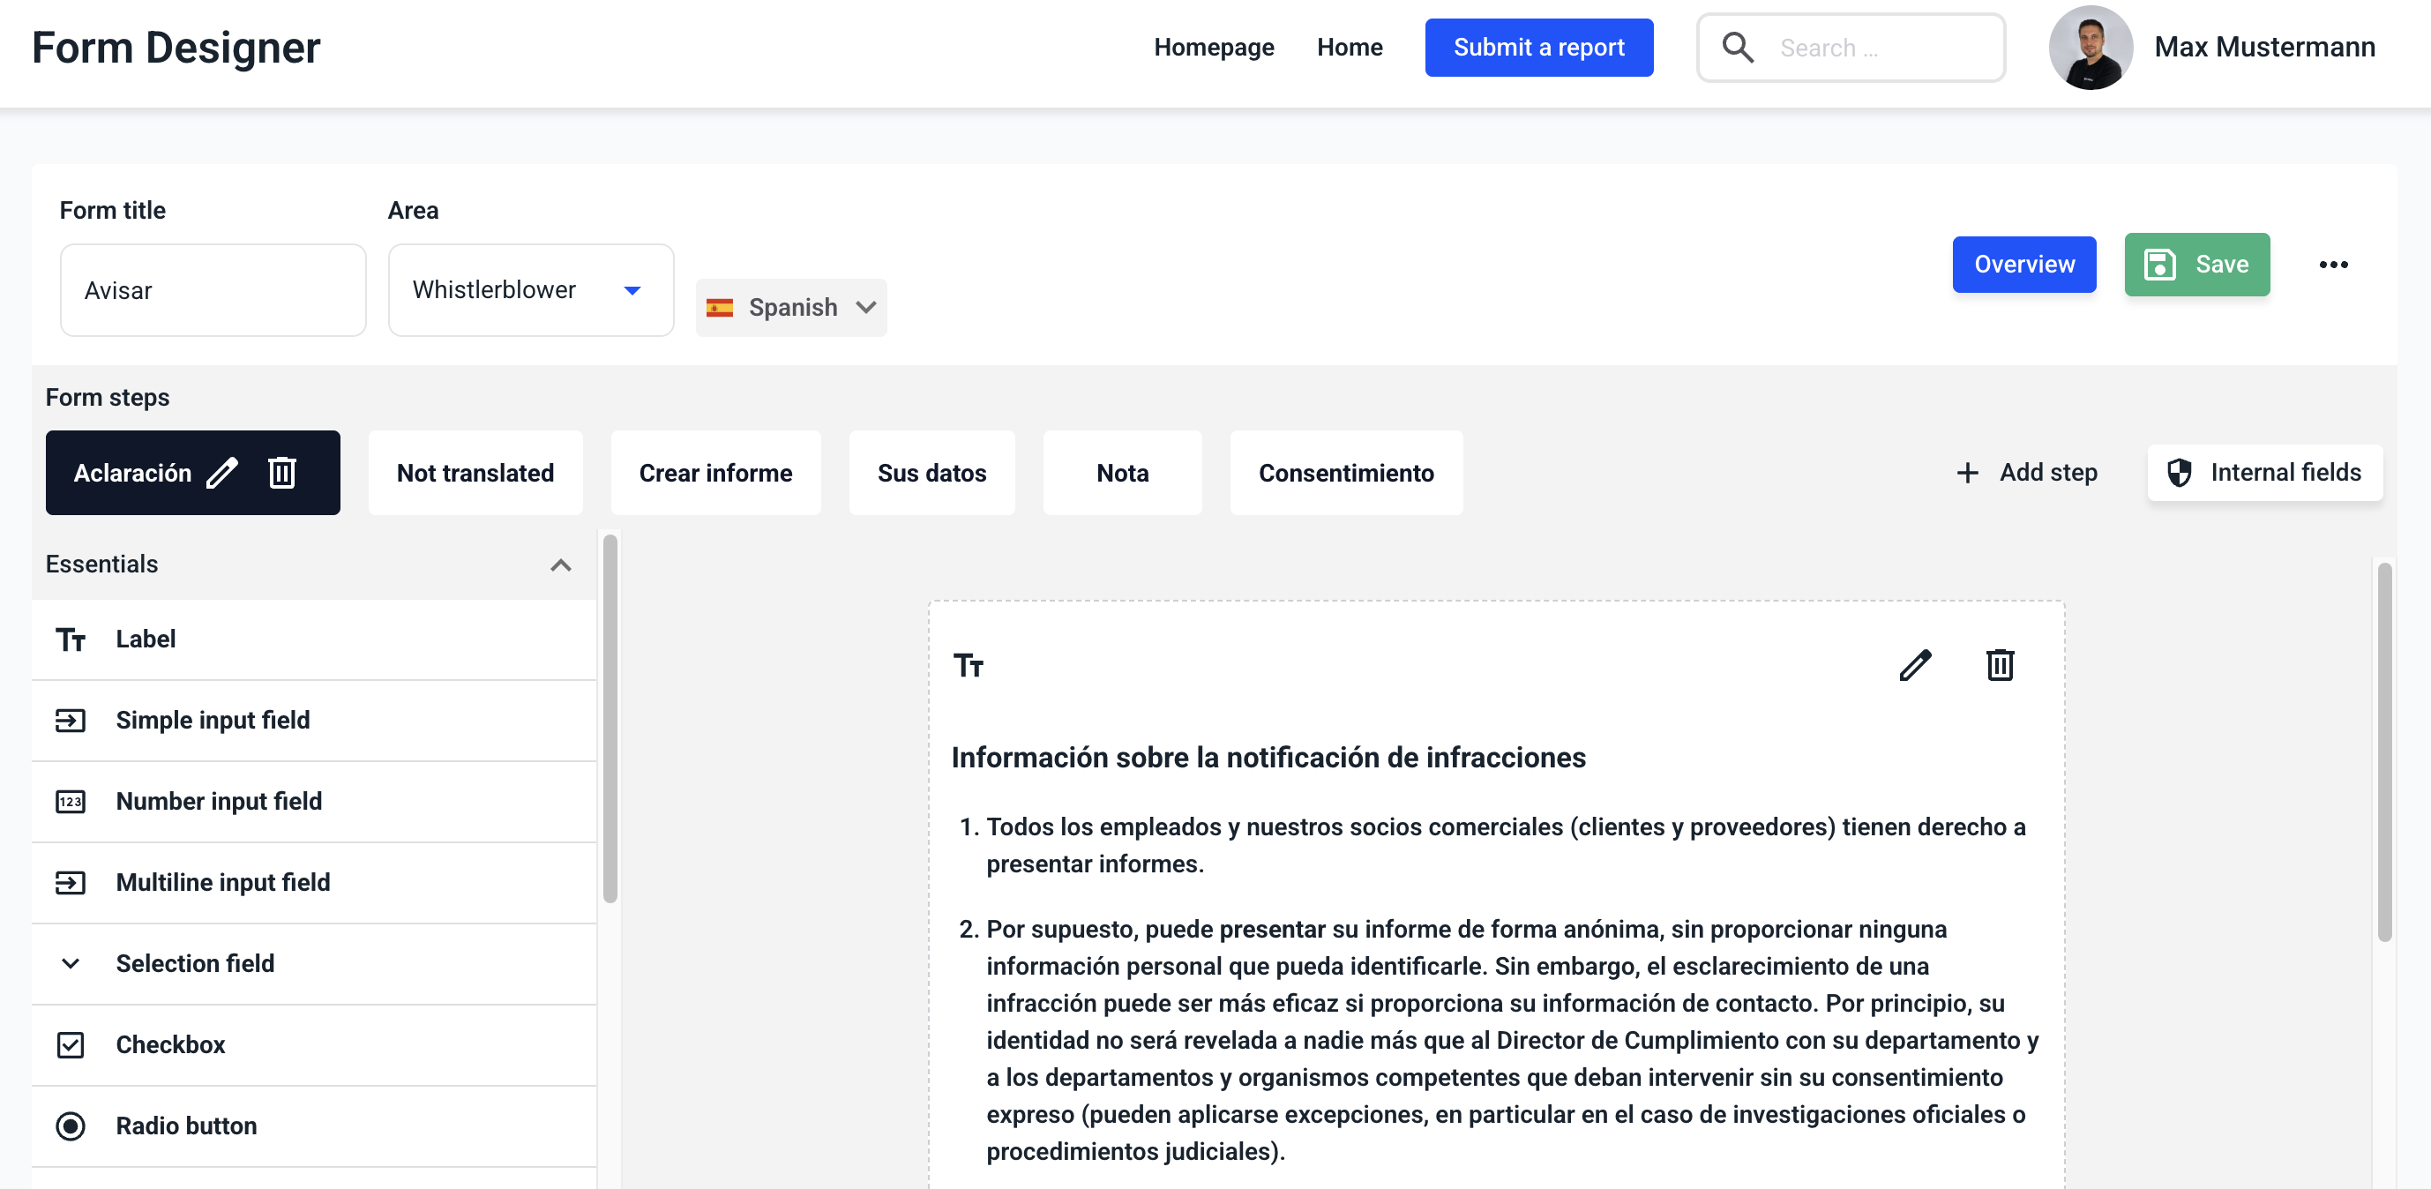This screenshot has height=1189, width=2431.
Task: Click the Add step button
Action: pyautogui.click(x=2027, y=472)
